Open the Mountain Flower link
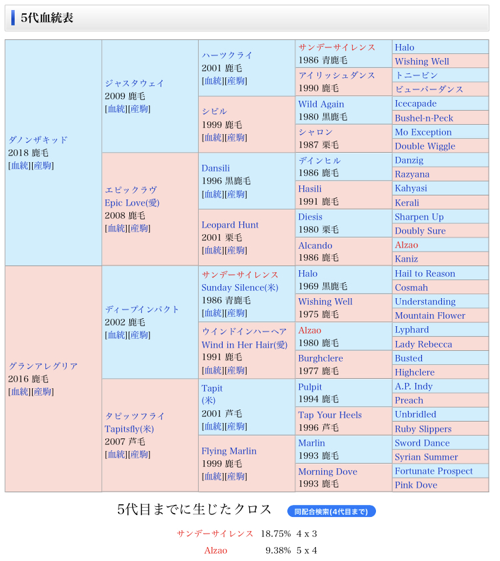 [430, 316]
